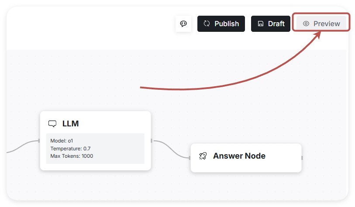Publish the workflow

tap(221, 24)
